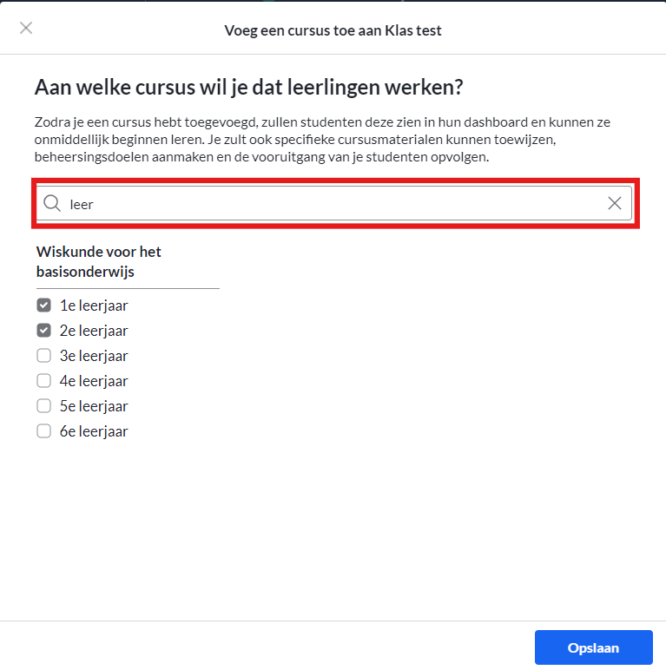Enable the 4e leerjaar checkbox box

point(44,381)
